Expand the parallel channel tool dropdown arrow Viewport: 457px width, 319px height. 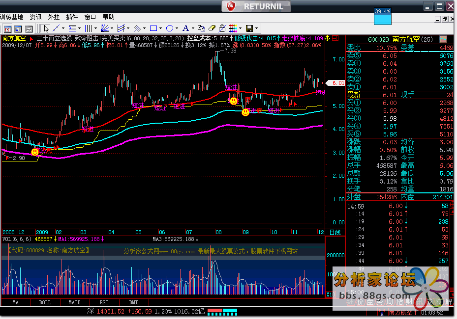point(128,28)
